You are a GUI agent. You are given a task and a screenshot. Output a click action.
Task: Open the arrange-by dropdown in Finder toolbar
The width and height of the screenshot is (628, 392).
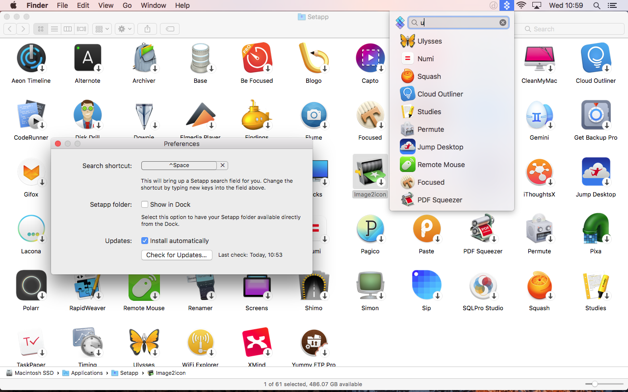pyautogui.click(x=102, y=29)
